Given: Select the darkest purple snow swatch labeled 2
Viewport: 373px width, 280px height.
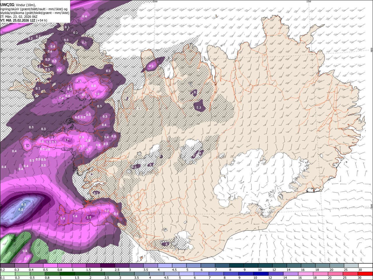Looking at the screenshot, I should click(107, 266).
